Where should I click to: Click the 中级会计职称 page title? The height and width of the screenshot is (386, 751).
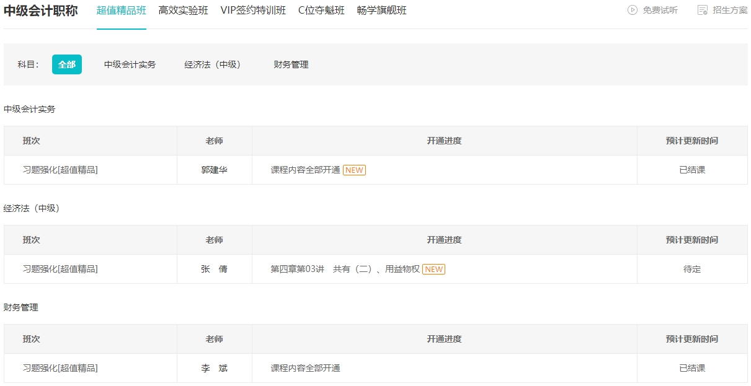point(41,11)
